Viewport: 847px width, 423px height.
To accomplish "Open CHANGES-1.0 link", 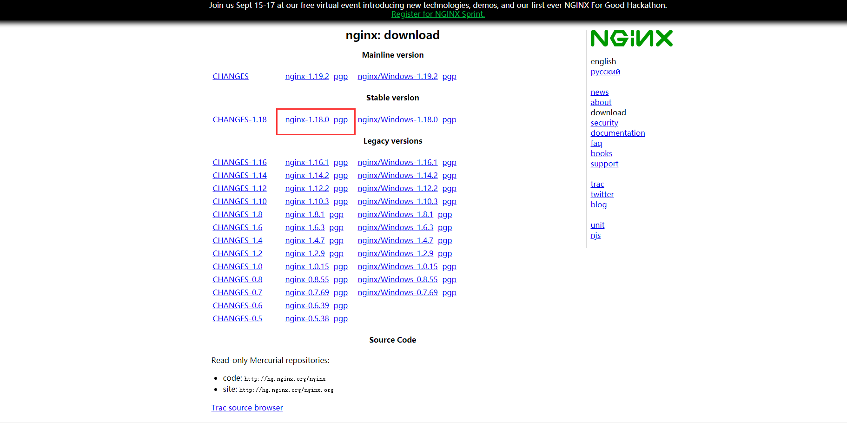I will tap(237, 266).
